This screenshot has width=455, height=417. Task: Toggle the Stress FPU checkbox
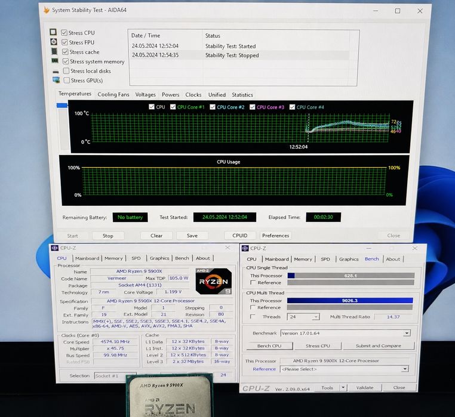pos(64,42)
